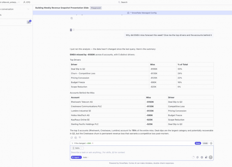Click the prompt input text field
Screen dimensions: 232x167
click(x=142, y=152)
